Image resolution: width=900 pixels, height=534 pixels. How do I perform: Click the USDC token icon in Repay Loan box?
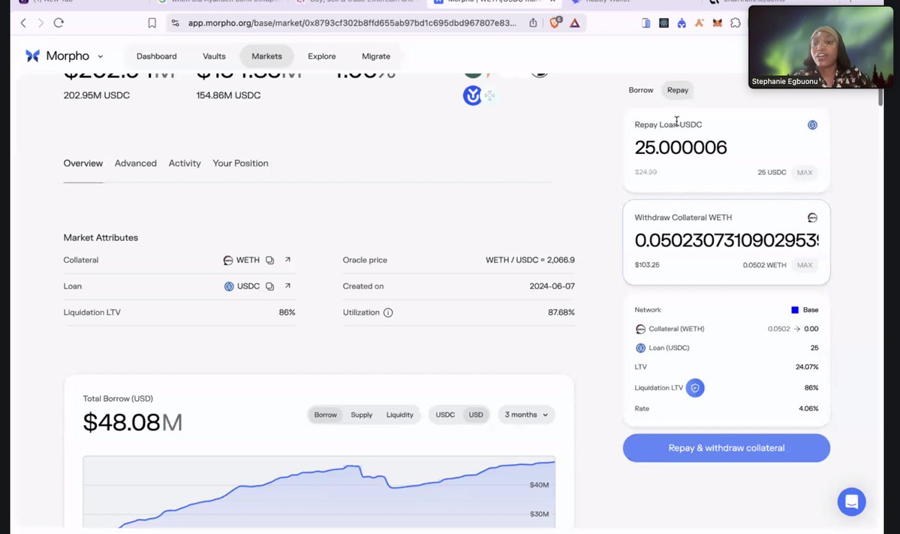point(812,125)
